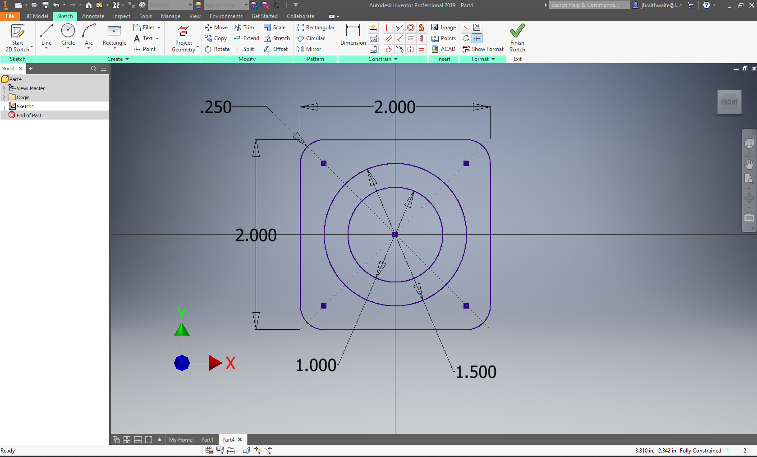Click the Search Help & Commands field
The width and height of the screenshot is (757, 457).
coord(589,5)
